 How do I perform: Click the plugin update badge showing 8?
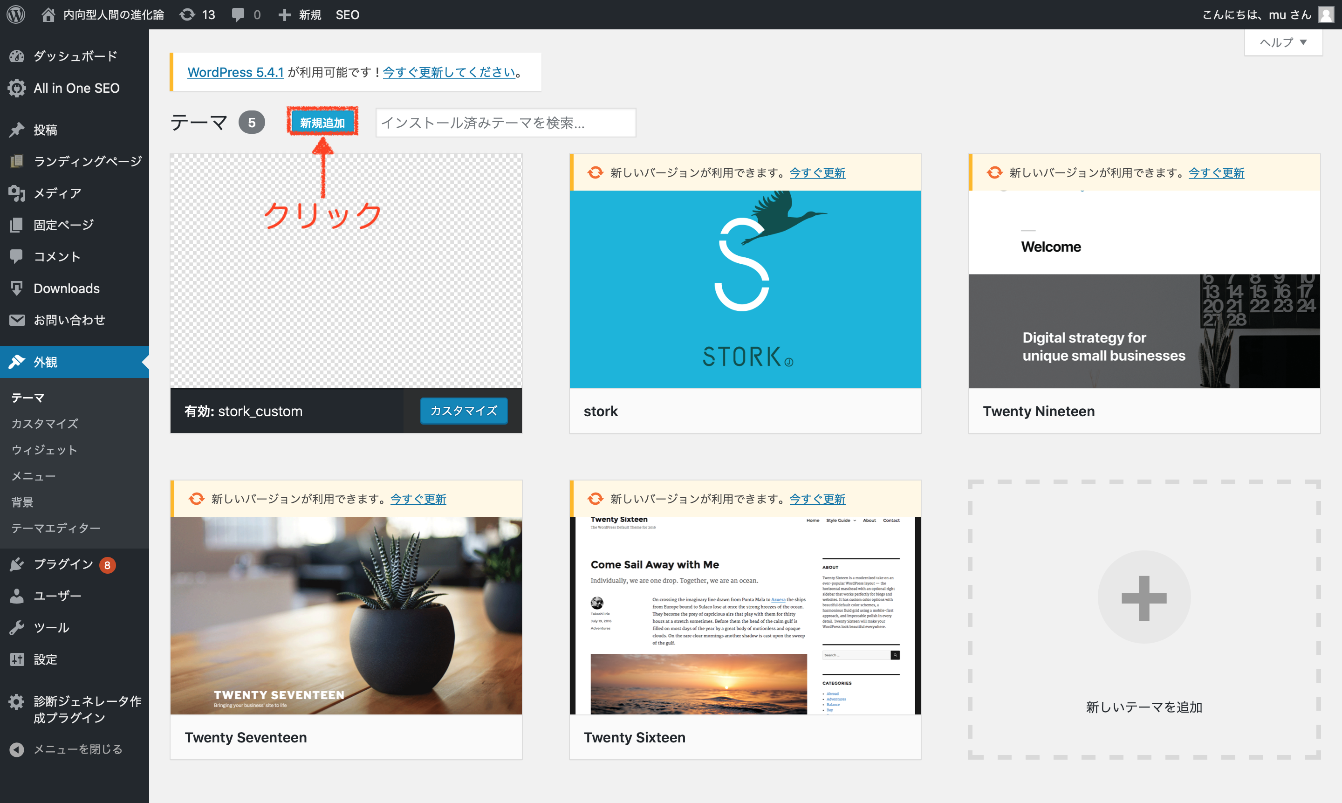(107, 565)
